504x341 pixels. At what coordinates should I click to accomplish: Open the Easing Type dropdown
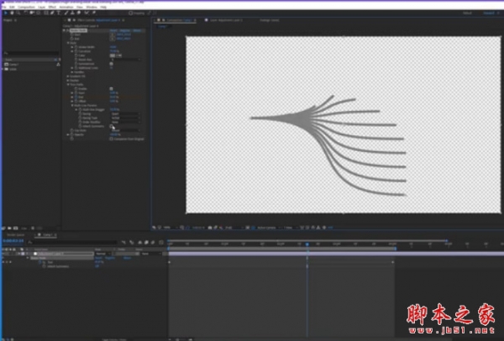[x=124, y=118]
